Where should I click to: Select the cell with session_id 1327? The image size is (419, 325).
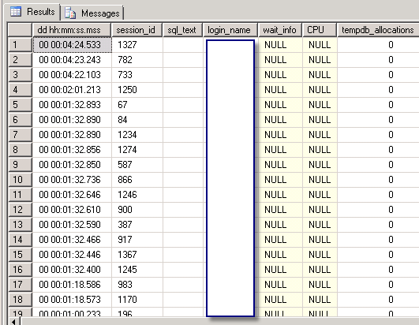[137, 45]
